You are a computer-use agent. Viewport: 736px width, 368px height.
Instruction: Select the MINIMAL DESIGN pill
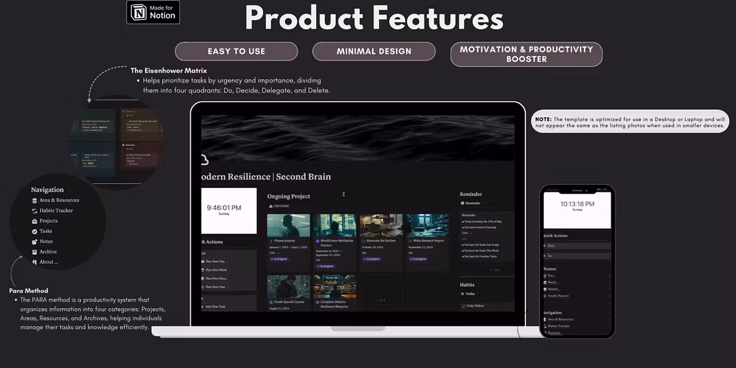click(373, 51)
